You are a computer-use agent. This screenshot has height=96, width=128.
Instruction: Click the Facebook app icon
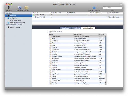pos(50,61)
